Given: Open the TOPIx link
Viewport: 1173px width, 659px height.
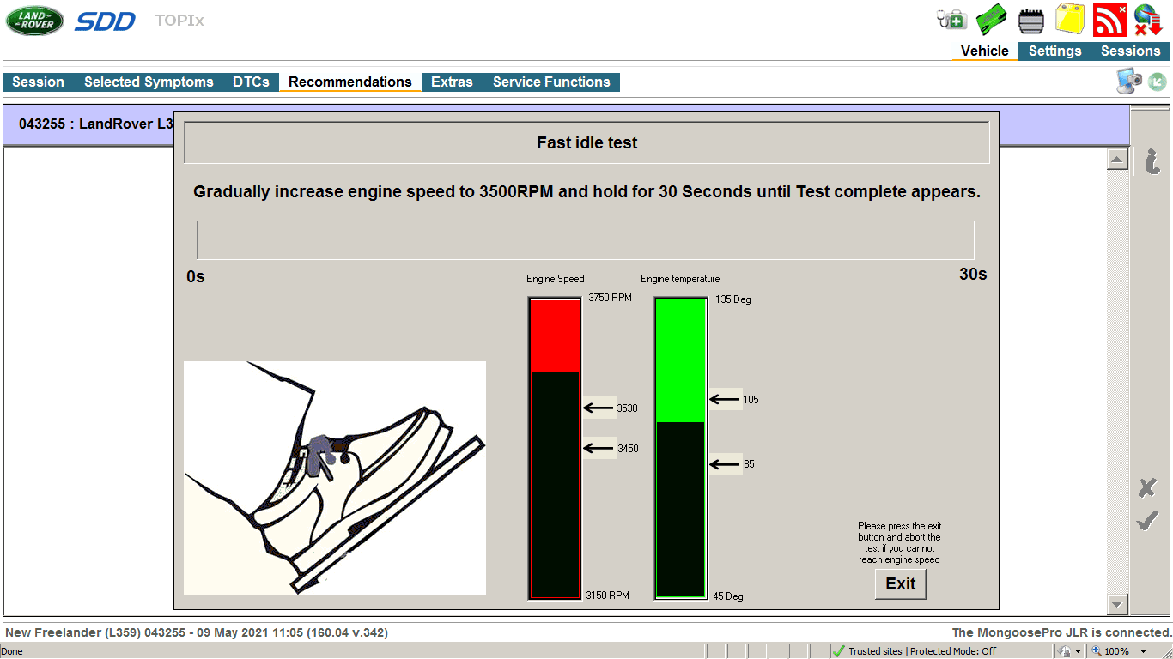Looking at the screenshot, I should coord(179,21).
